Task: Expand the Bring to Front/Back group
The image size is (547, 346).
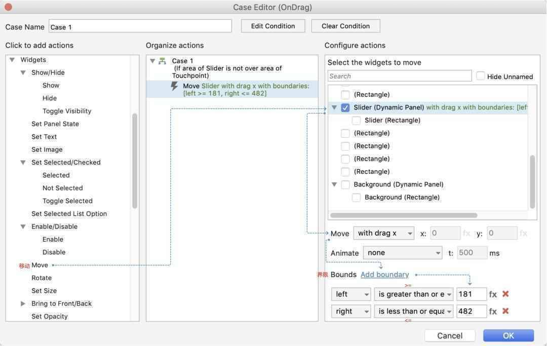Action: pos(23,304)
